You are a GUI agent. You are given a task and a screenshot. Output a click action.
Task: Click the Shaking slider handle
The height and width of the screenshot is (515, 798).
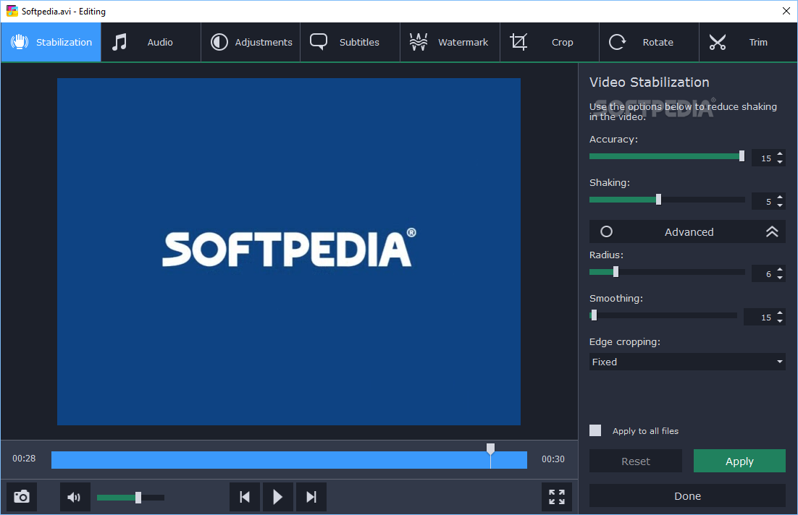point(658,200)
